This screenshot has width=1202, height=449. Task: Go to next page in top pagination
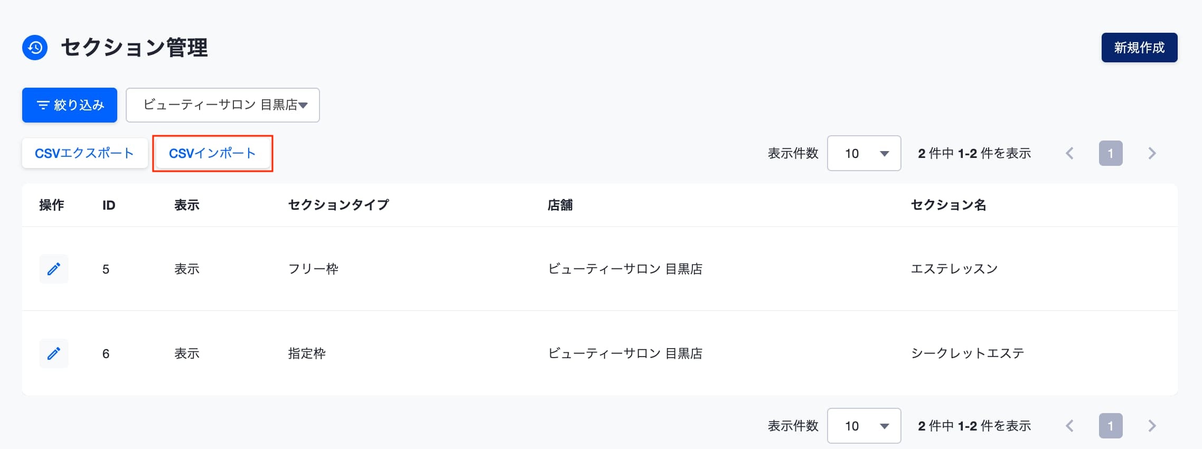(1152, 153)
